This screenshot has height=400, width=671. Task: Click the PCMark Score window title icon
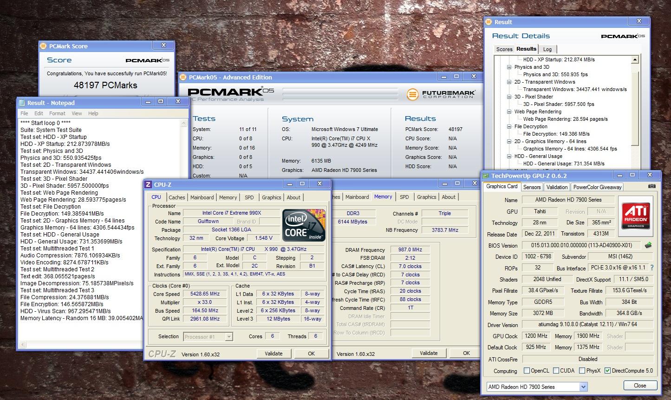(x=44, y=46)
